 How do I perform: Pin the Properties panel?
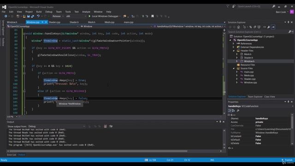click(288, 102)
